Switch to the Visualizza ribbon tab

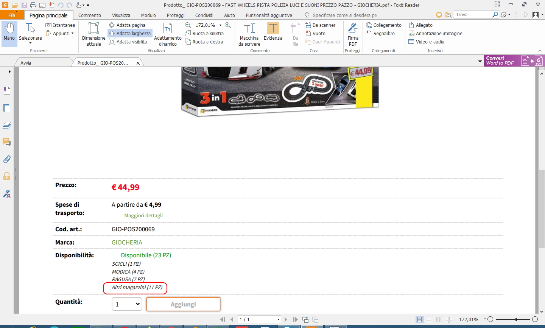tap(121, 15)
